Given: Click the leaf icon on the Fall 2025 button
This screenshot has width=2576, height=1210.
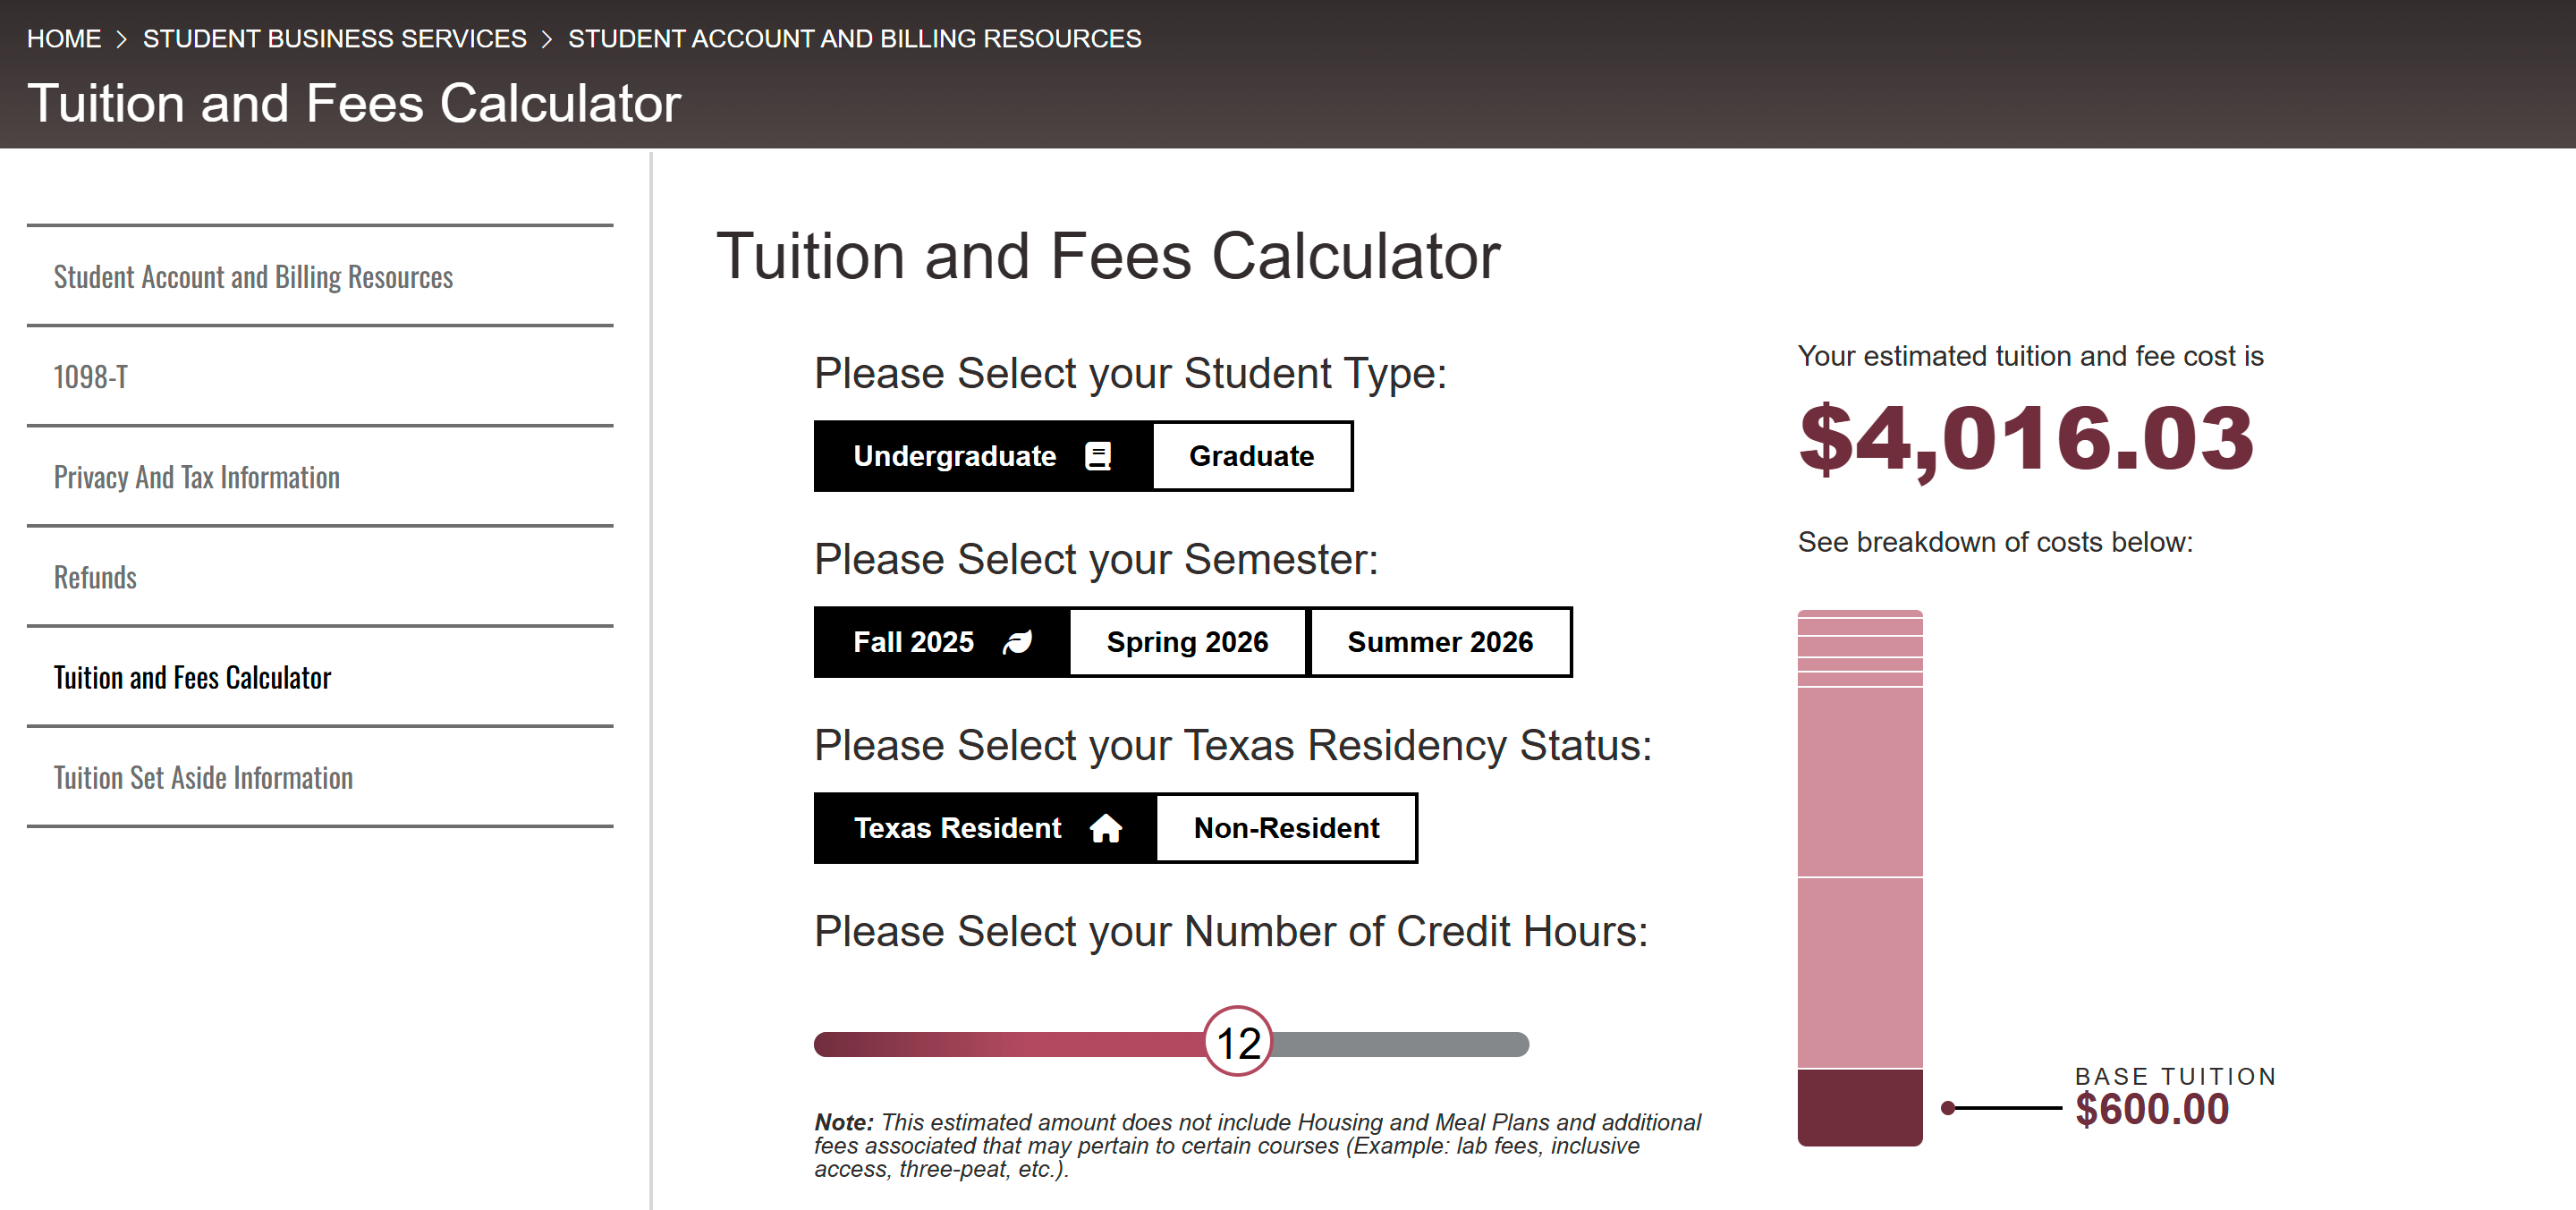Looking at the screenshot, I should [1016, 641].
